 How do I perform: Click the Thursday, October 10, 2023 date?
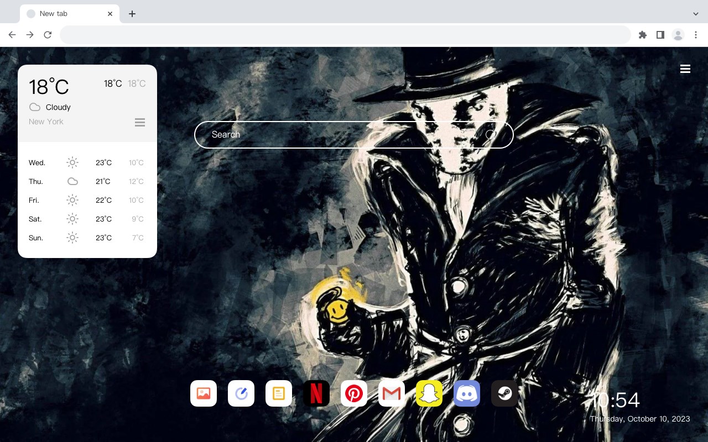[640, 419]
